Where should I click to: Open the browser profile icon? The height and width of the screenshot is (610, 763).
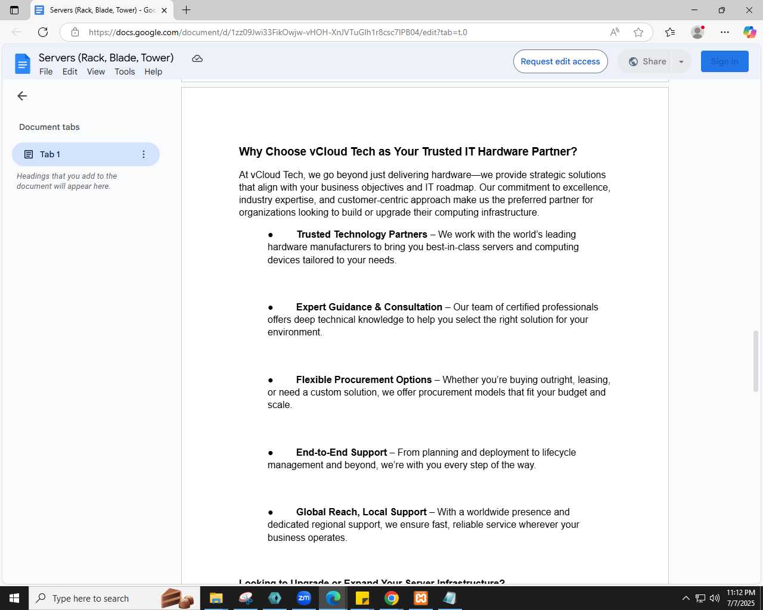pyautogui.click(x=697, y=32)
